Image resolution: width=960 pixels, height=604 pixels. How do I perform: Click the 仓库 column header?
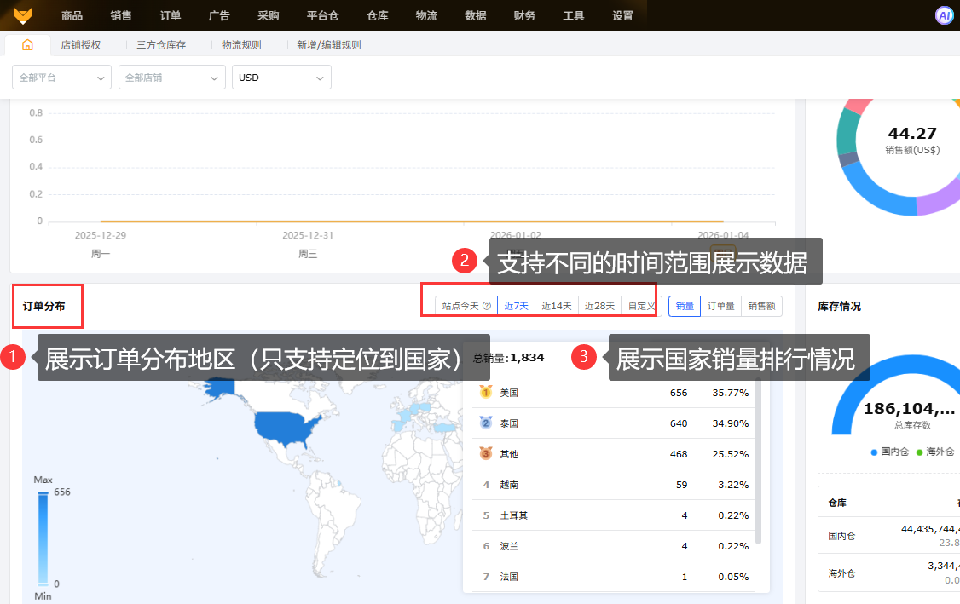(x=837, y=503)
